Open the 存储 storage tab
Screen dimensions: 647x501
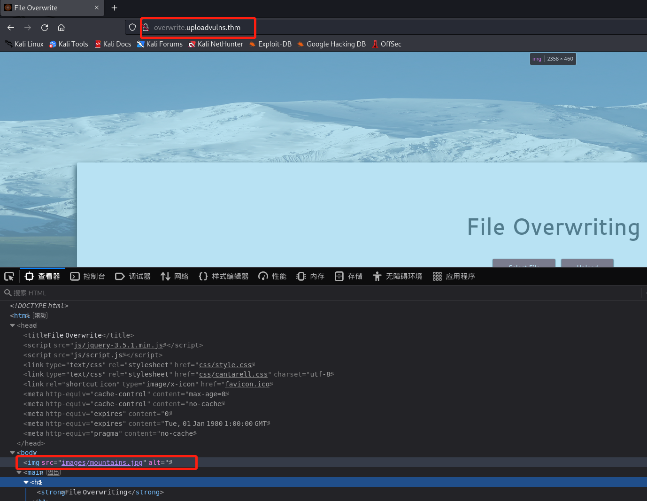[x=349, y=277]
